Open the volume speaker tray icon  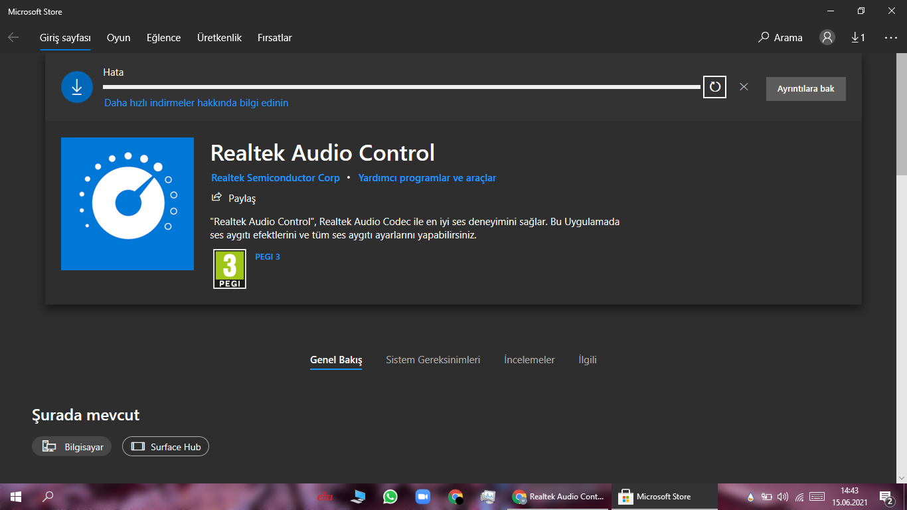(x=783, y=497)
